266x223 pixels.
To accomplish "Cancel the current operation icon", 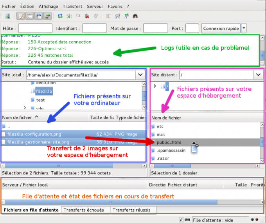I will 78,16.
